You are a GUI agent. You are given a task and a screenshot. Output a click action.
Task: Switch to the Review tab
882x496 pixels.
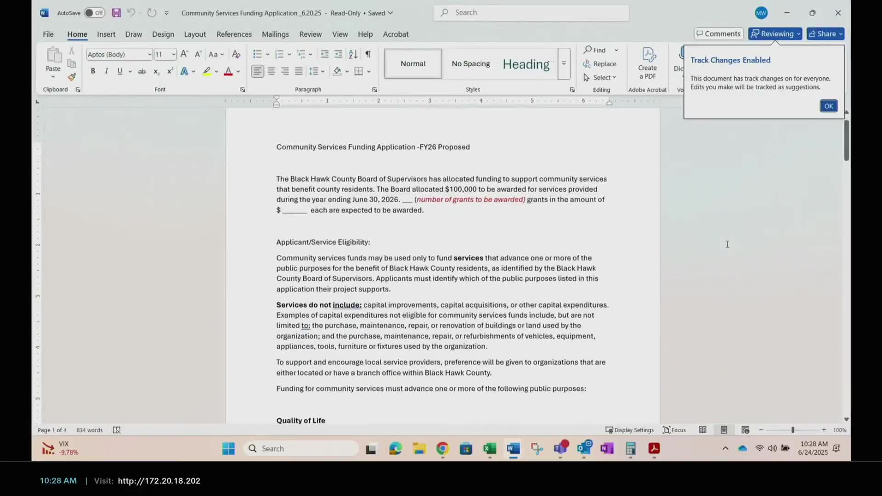click(x=310, y=34)
